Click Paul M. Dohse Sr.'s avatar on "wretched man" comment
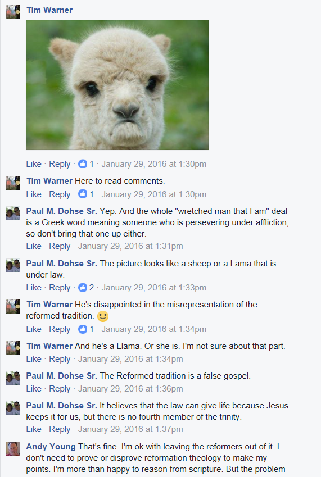 (13, 213)
